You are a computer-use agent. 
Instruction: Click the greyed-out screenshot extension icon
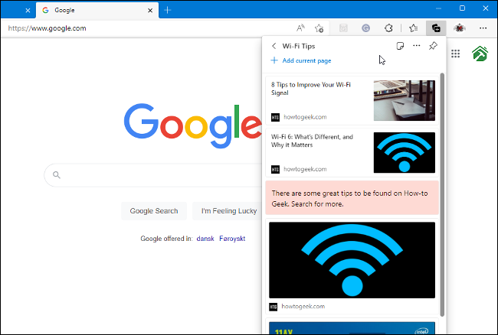[343, 28]
